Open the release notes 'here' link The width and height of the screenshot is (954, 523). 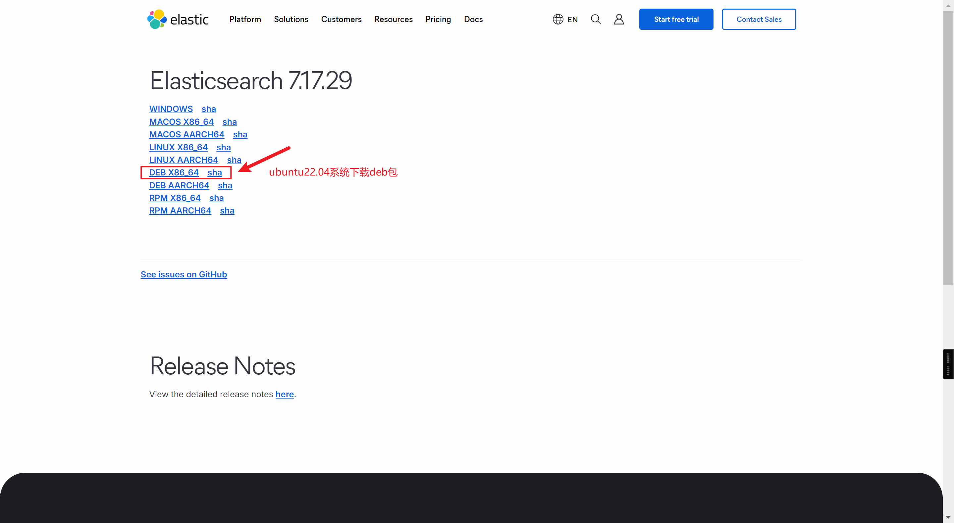285,394
